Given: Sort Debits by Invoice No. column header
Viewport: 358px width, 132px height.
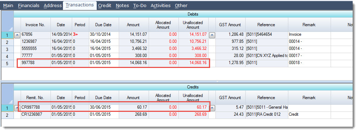Looking at the screenshot, I should click(x=36, y=25).
